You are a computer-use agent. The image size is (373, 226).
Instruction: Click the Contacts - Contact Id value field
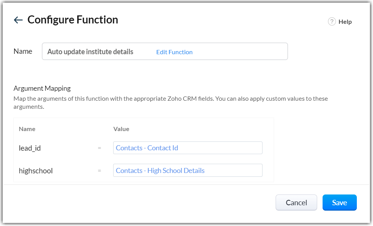coord(187,148)
